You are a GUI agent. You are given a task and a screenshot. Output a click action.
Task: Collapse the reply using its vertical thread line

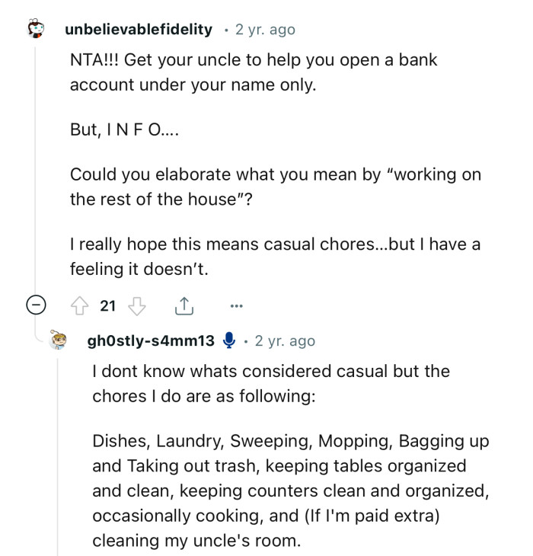(58, 457)
